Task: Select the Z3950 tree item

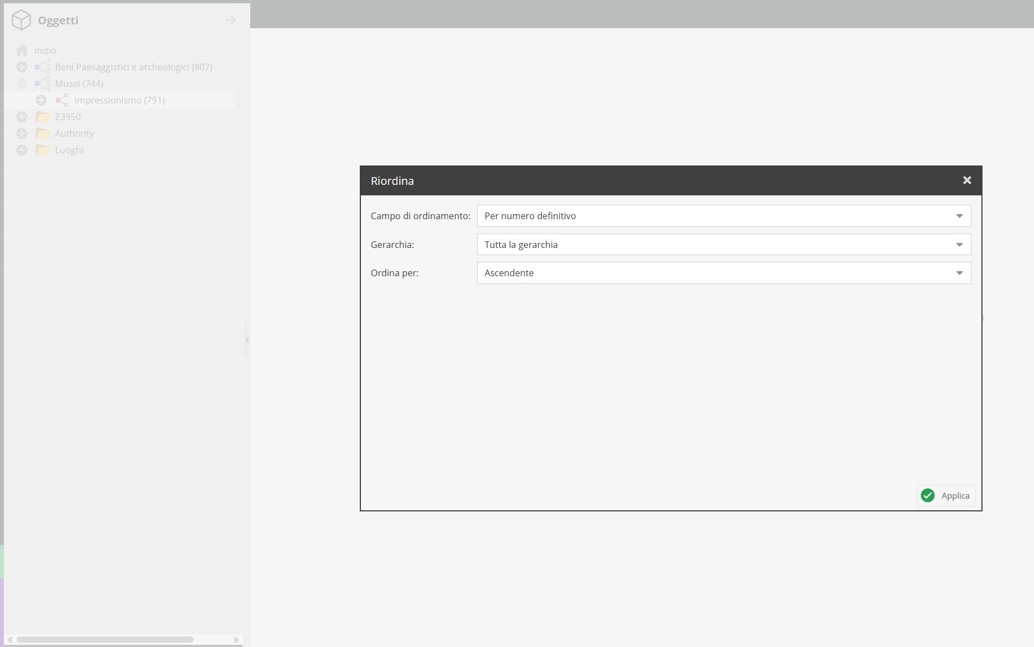Action: (68, 117)
